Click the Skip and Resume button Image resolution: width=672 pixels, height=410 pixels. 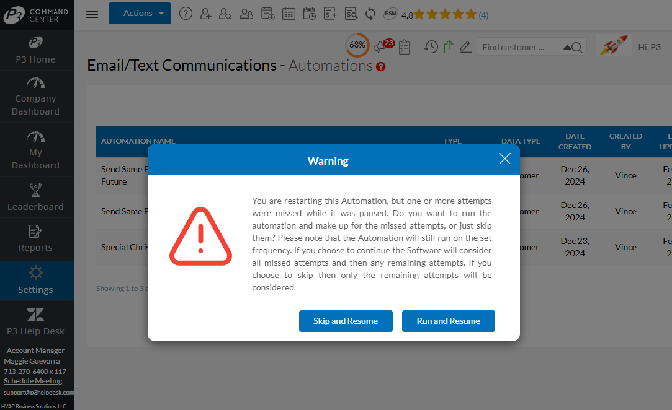346,321
